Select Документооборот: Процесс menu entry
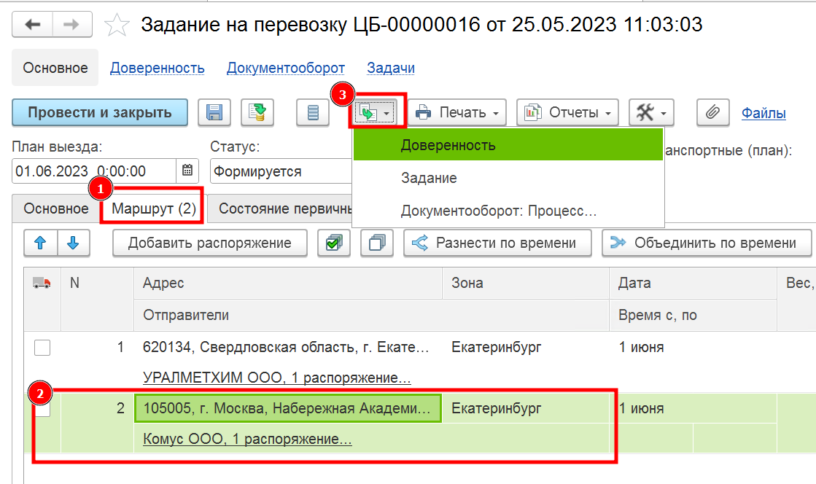This screenshot has width=816, height=484. coord(508,211)
